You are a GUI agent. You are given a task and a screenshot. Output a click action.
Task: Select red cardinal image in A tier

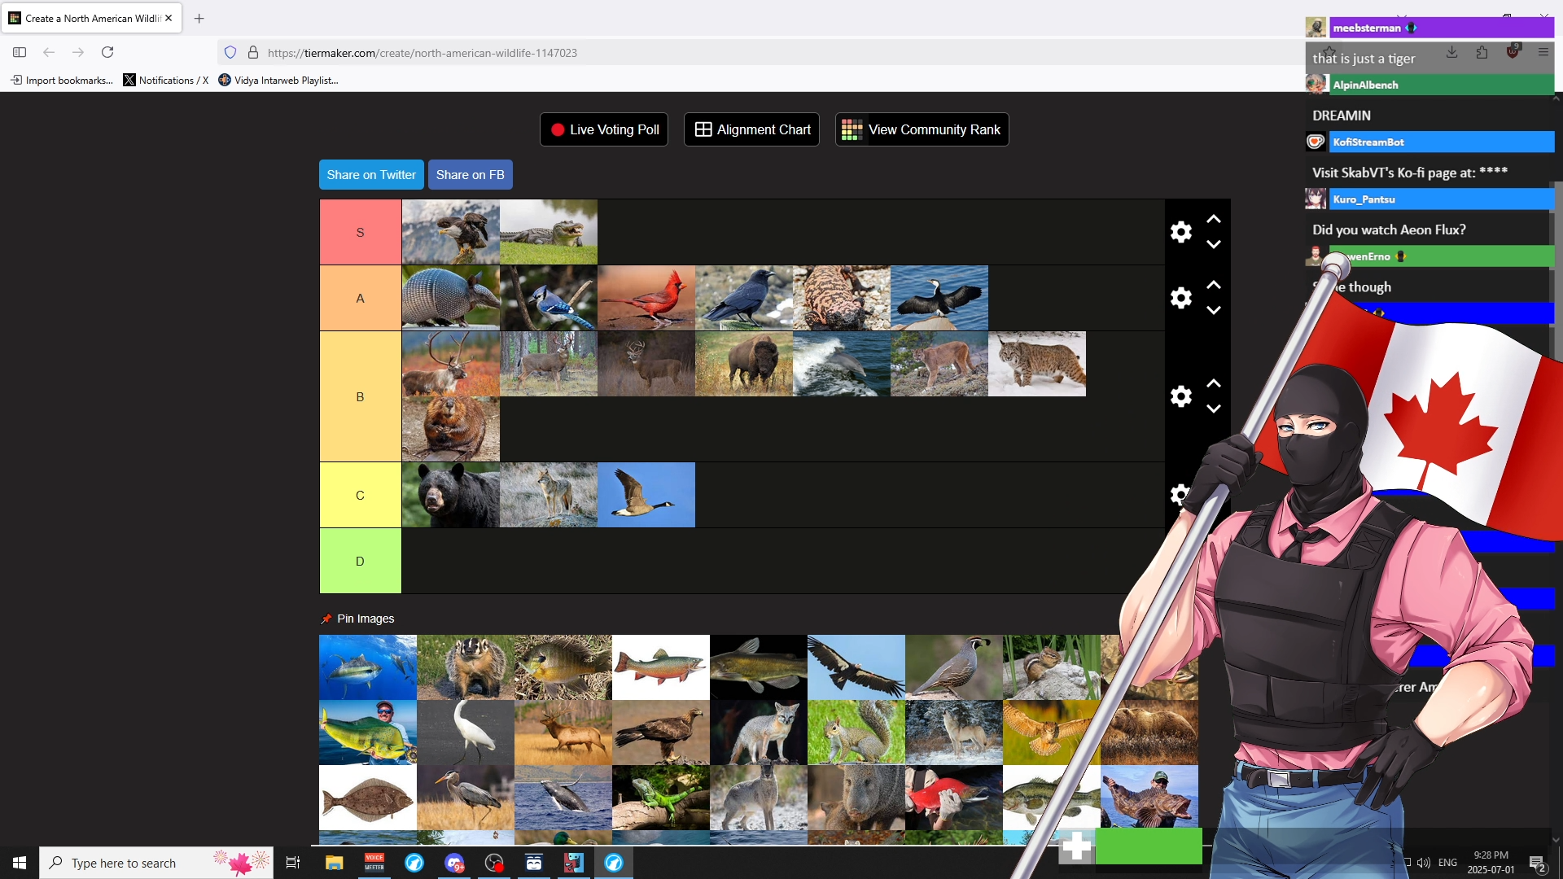(646, 298)
